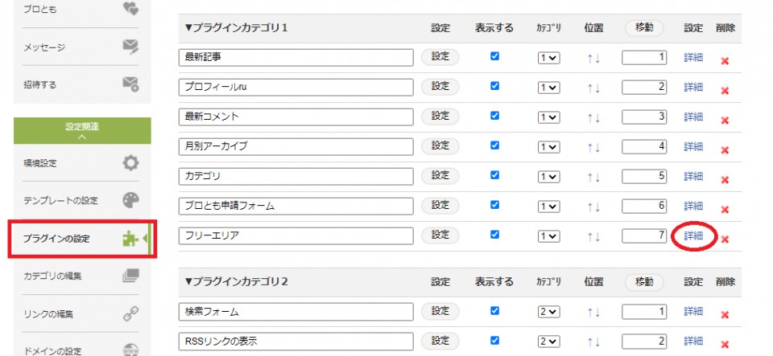This screenshot has width=773, height=356.
Task: Uncheck display checkbox for RSSリンクの表示
Action: 494,340
